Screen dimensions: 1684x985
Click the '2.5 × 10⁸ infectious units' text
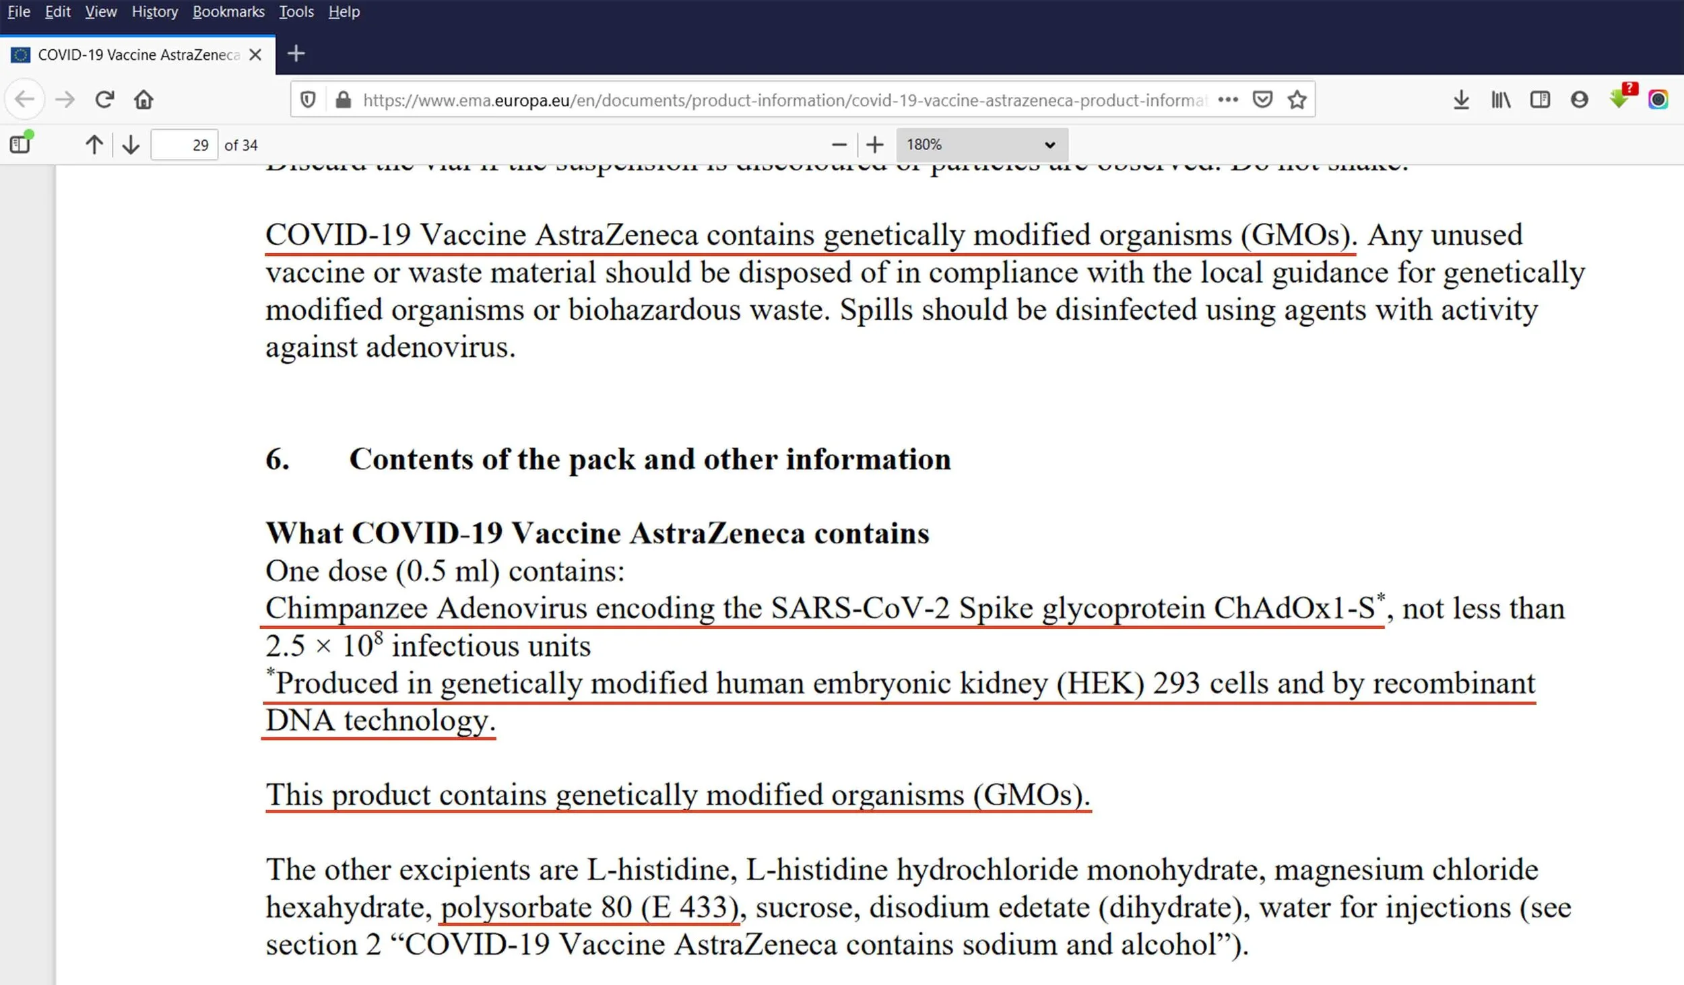tap(428, 645)
